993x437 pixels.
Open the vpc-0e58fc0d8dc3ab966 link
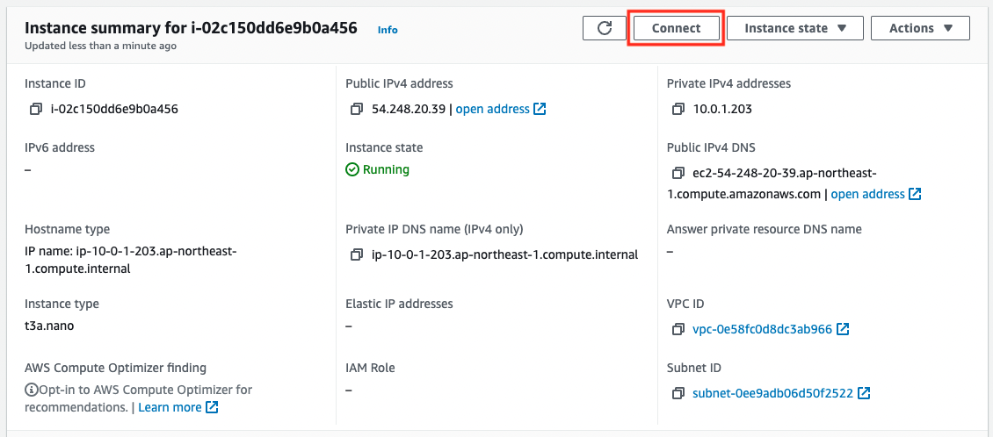point(763,329)
